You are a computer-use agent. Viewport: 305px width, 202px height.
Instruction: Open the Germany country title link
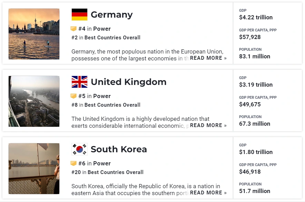tap(112, 15)
